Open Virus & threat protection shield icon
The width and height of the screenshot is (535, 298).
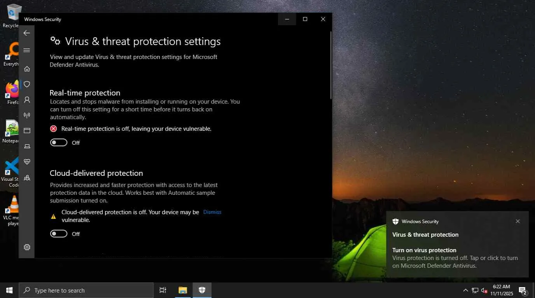27,84
